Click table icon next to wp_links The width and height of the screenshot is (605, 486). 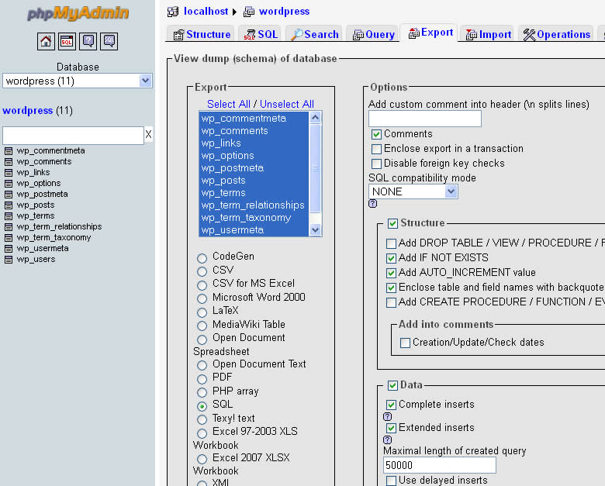click(9, 172)
